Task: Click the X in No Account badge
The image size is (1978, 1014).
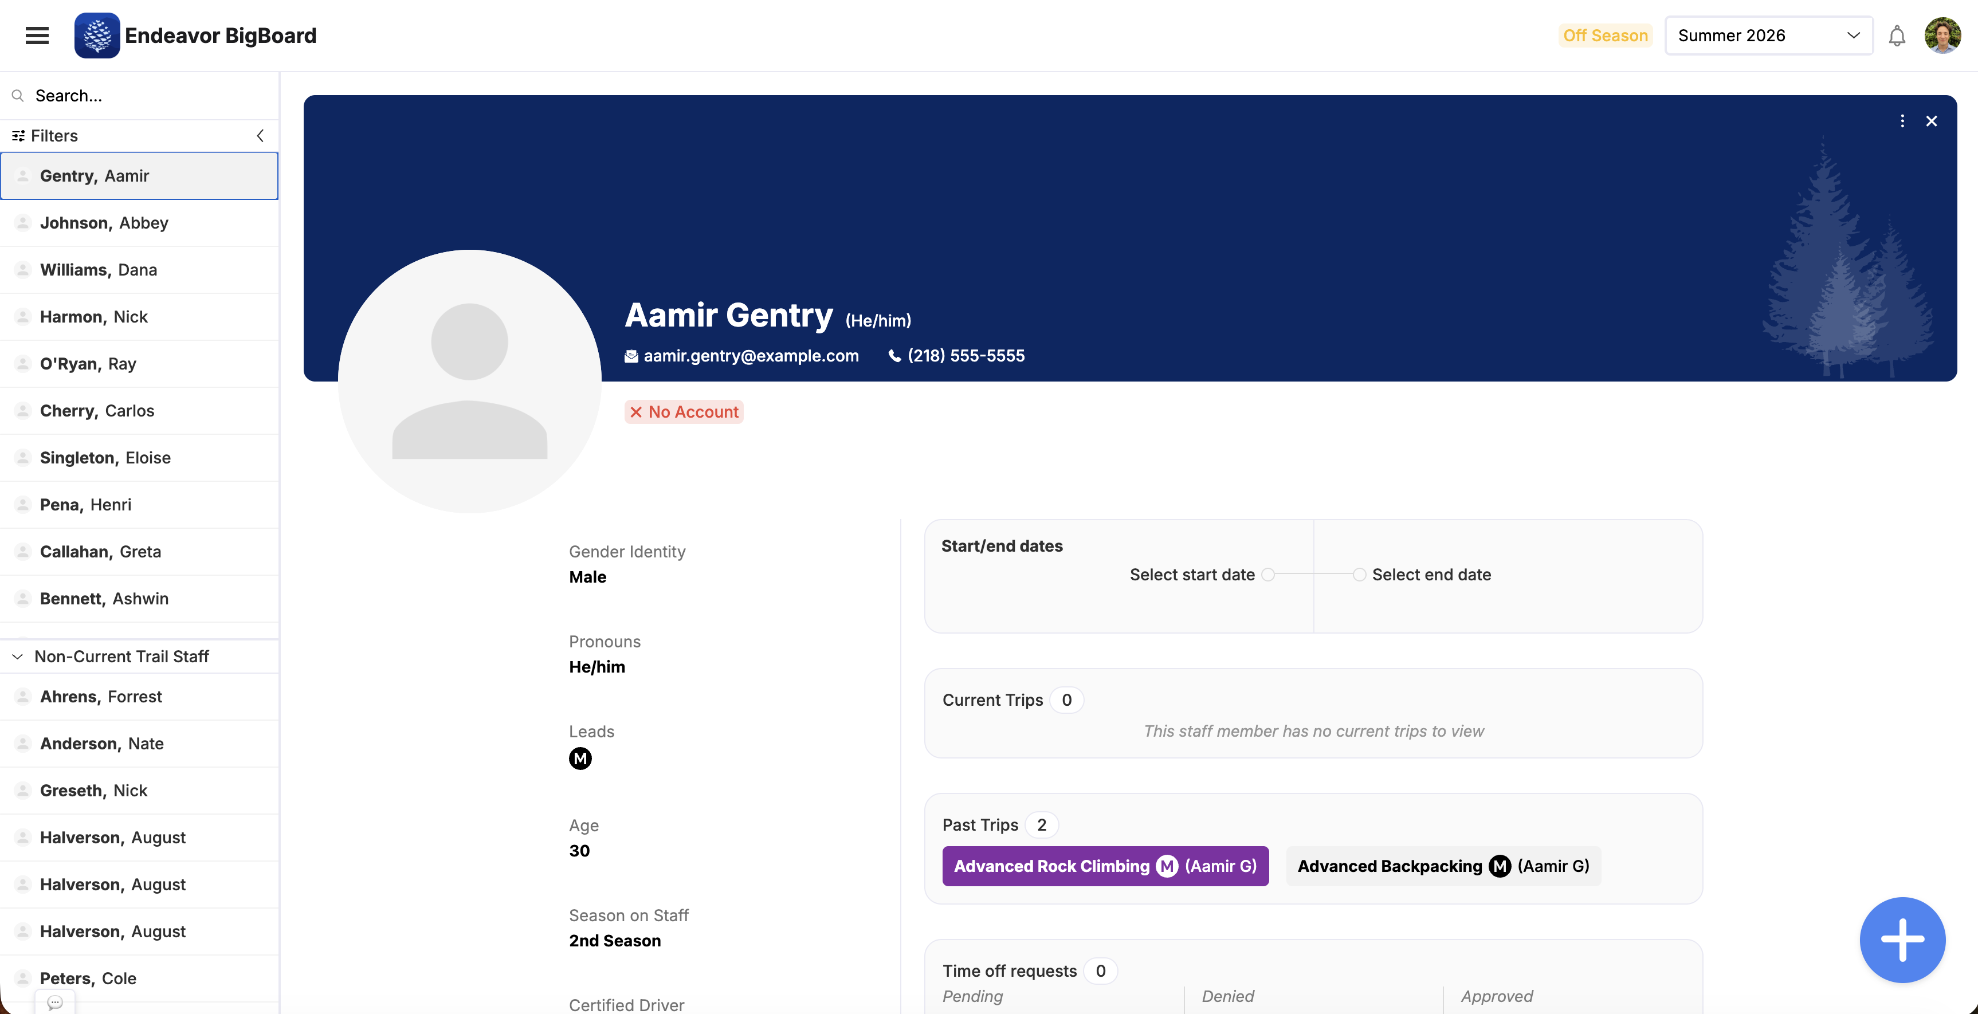Action: [636, 412]
